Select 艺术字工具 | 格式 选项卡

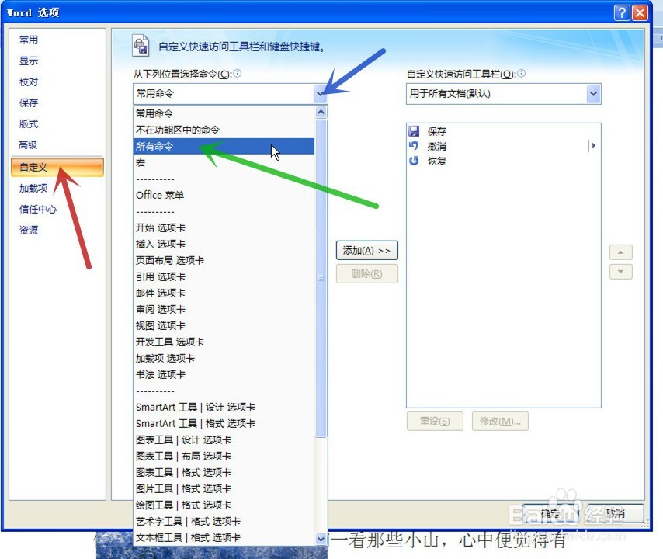[224, 521]
